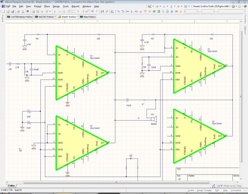This screenshot has width=248, height=194.
Task: Click the vertical scrollbar thumb
Action: point(241,96)
